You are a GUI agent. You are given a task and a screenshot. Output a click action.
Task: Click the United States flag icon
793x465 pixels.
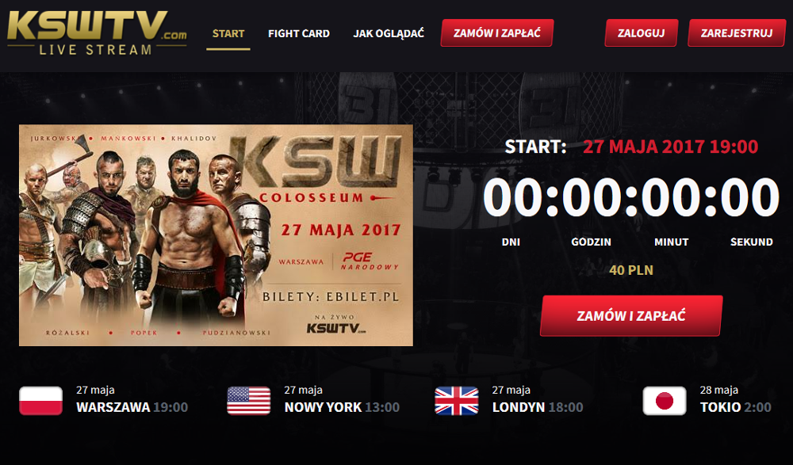click(249, 401)
